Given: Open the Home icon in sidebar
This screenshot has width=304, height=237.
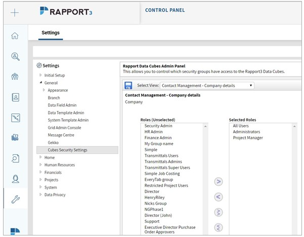Looking at the screenshot, I should click(15, 36).
